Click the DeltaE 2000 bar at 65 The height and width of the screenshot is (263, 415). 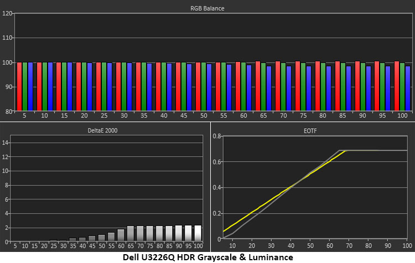131,233
